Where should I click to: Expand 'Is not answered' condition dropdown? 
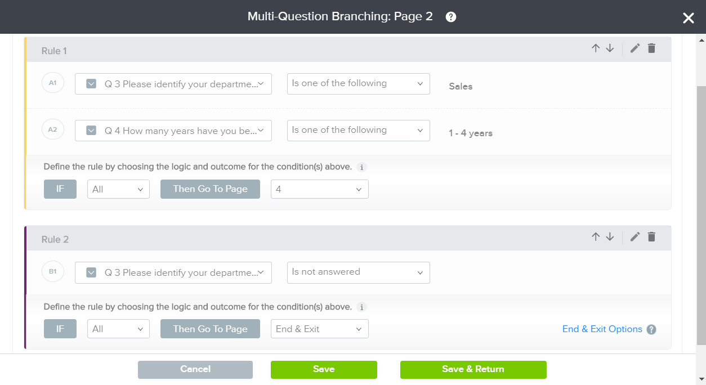(x=359, y=272)
